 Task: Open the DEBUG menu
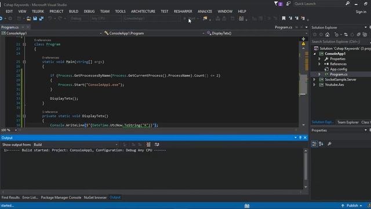[89, 12]
